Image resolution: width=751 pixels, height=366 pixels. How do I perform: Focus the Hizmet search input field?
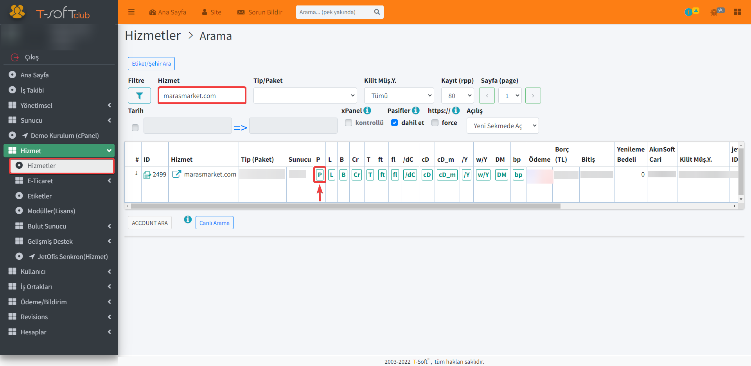(202, 96)
